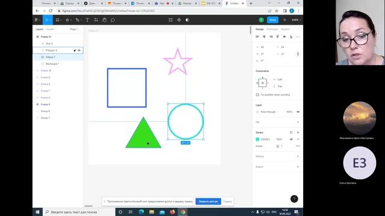This screenshot has width=385, height=216.
Task: Click the Present play icon
Action: 285,20
